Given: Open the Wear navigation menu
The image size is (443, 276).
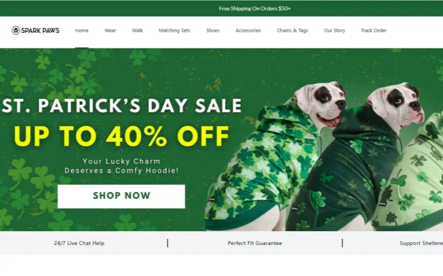Looking at the screenshot, I should click(x=110, y=30).
